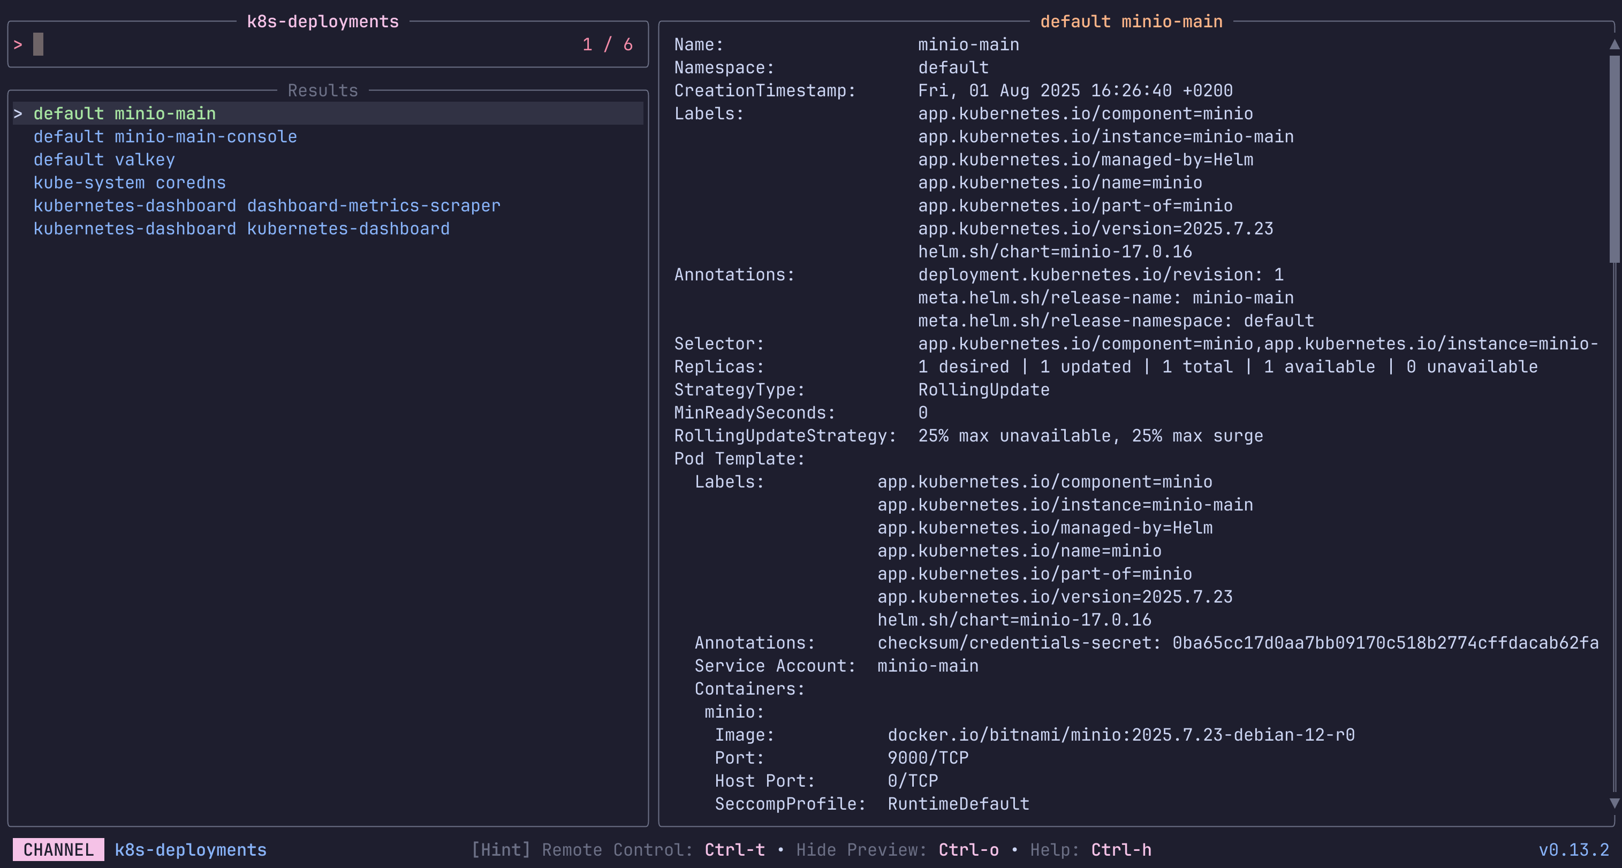Image resolution: width=1622 pixels, height=868 pixels.
Task: Click the Ctrl-t Remote Control hint
Action: coord(735,850)
